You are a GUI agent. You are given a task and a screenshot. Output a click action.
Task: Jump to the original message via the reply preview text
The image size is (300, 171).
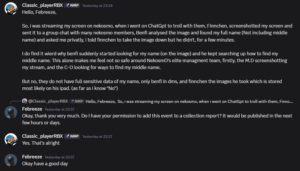pos(189,101)
